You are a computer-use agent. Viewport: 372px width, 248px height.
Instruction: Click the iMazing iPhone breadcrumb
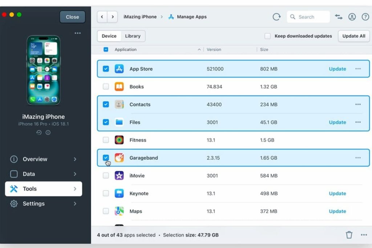click(x=140, y=17)
